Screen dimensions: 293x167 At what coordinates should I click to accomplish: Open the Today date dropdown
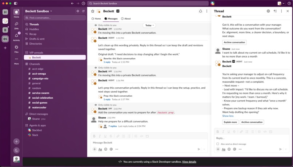[149, 25]
